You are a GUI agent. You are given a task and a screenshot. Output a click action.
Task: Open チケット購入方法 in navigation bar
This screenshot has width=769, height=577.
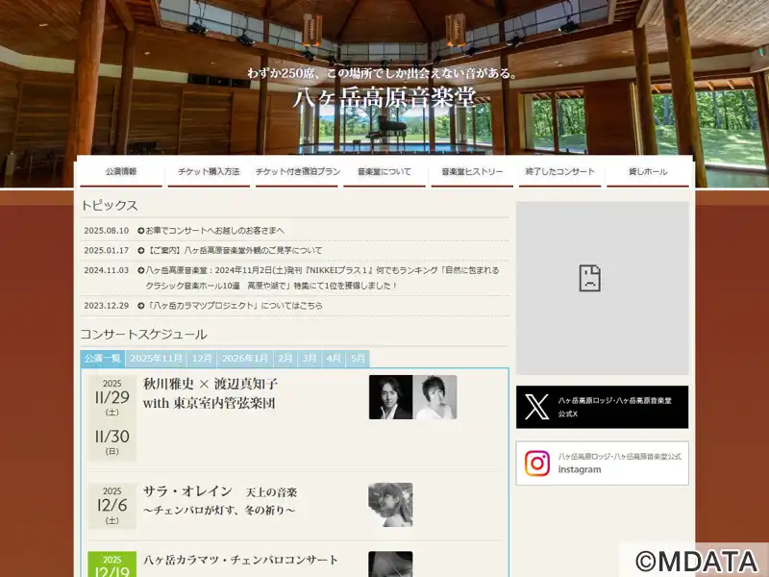click(x=209, y=172)
